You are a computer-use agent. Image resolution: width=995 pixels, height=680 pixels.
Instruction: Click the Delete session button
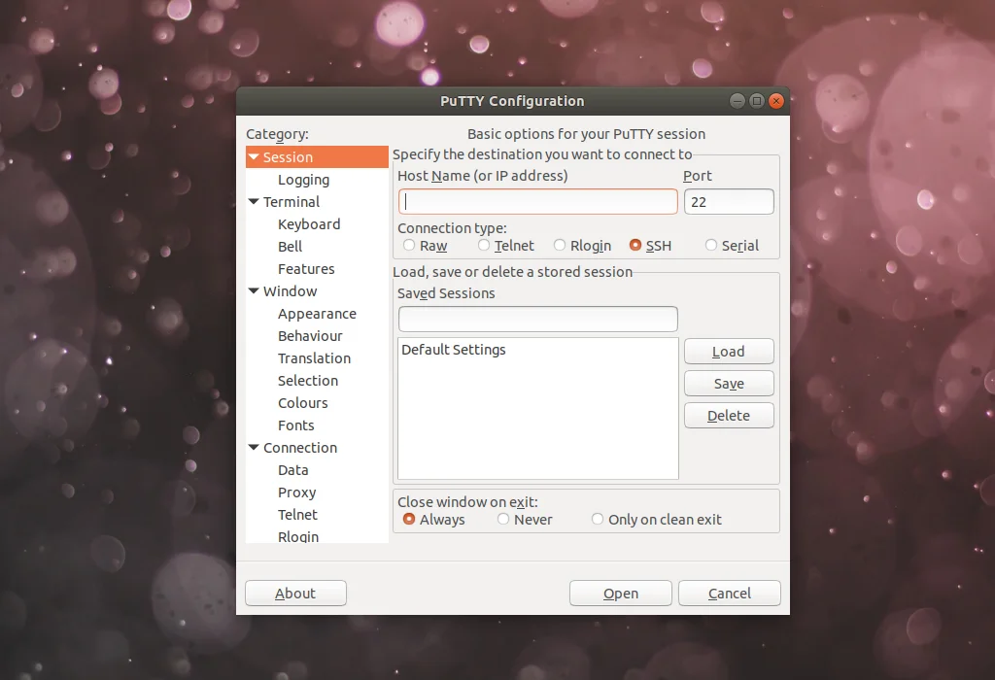tap(729, 416)
